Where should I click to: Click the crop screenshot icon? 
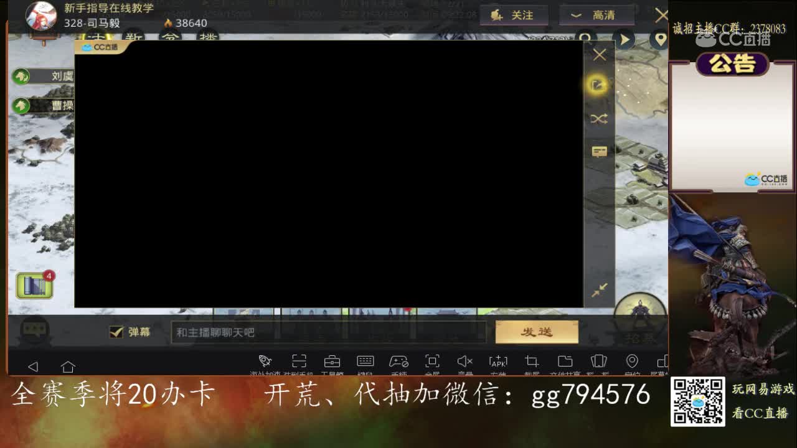click(x=532, y=362)
